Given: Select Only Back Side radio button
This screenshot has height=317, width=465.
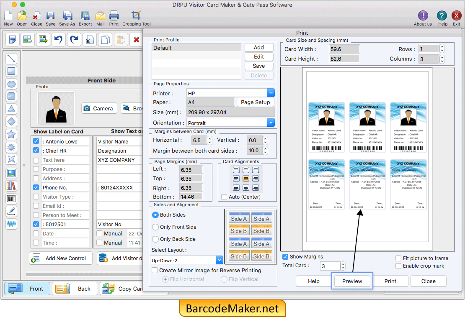Looking at the screenshot, I should pos(155,239).
